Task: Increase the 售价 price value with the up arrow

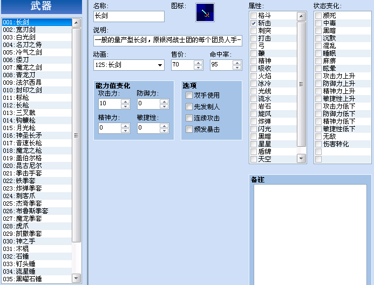Action: click(x=198, y=63)
